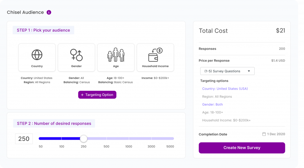Click the 1 Dec 2020 completion date
Image resolution: width=304 pixels, height=168 pixels.
276,134
